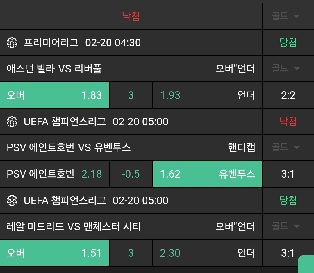The width and height of the screenshot is (314, 273).
Task: Click the 애스턴 빌라 VS 리버풀 match title
Action: pyautogui.click(x=54, y=69)
